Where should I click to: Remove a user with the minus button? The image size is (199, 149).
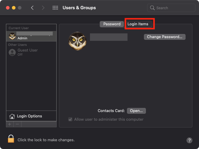point(17,124)
